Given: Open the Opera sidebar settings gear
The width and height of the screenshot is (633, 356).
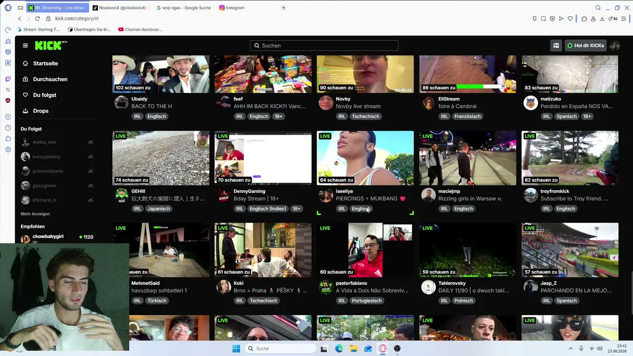Looking at the screenshot, I should [8, 150].
